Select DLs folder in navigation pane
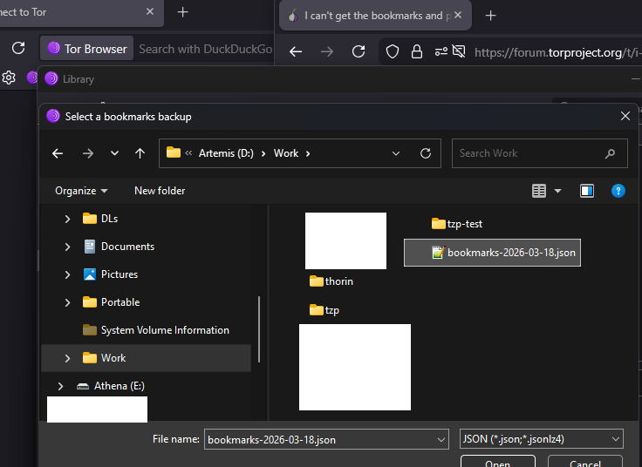This screenshot has width=642, height=467. pyautogui.click(x=100, y=219)
